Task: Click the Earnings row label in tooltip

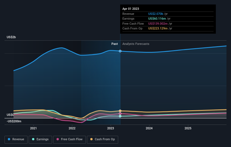Action: [128, 19]
